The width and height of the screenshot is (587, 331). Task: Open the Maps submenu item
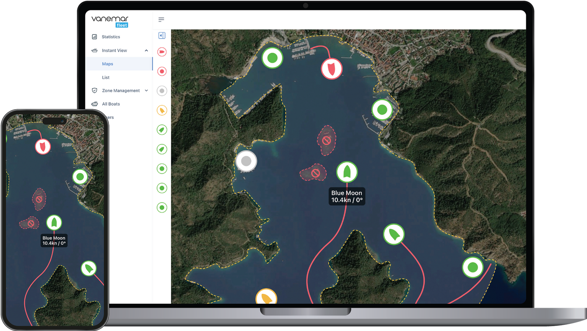108,64
